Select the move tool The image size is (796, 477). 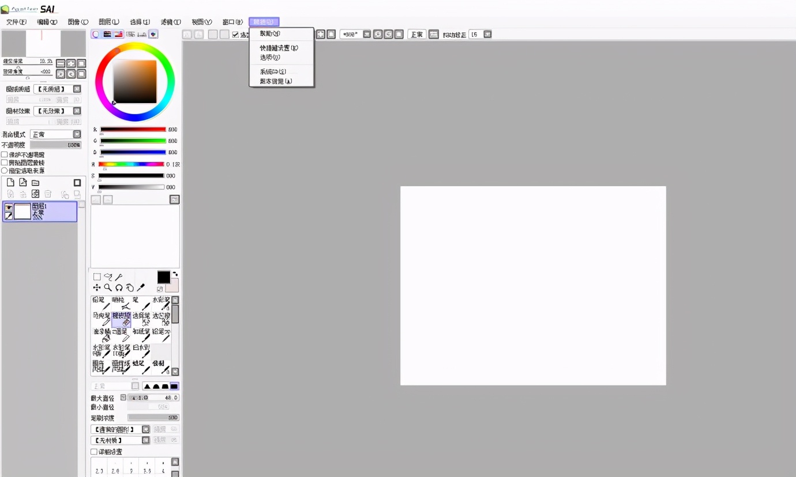pyautogui.click(x=97, y=287)
